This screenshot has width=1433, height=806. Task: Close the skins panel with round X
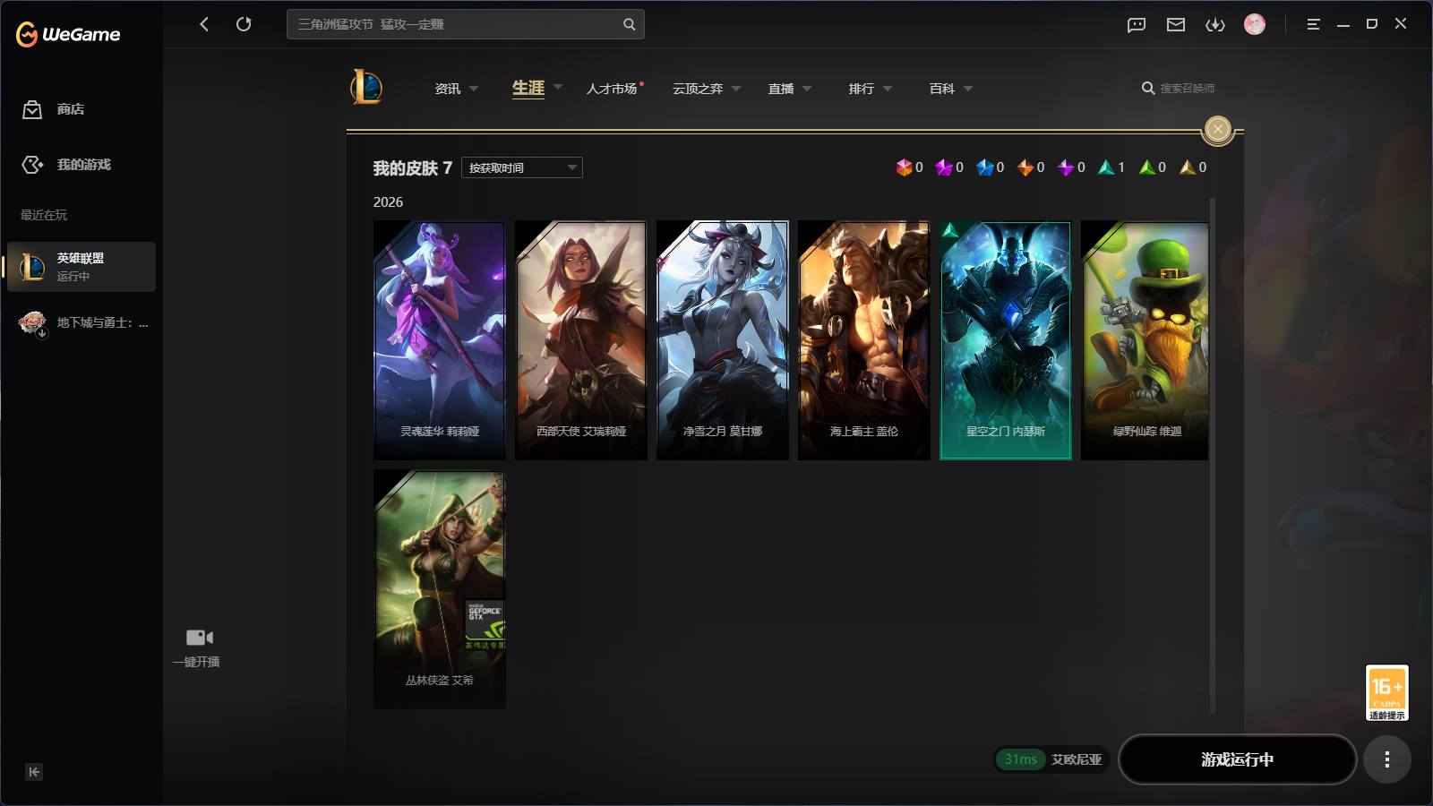pyautogui.click(x=1217, y=129)
